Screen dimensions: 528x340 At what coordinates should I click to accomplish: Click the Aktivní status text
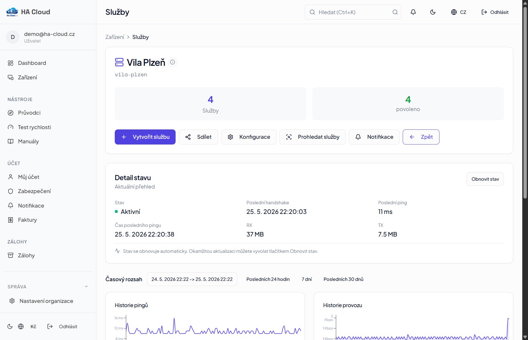(130, 212)
